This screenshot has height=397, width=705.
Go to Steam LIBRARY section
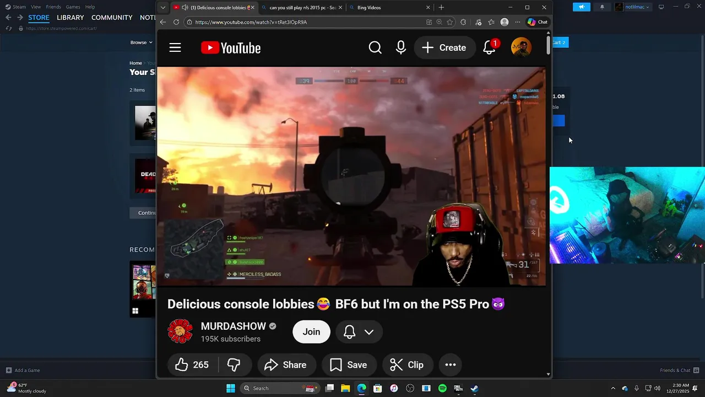[x=70, y=18]
